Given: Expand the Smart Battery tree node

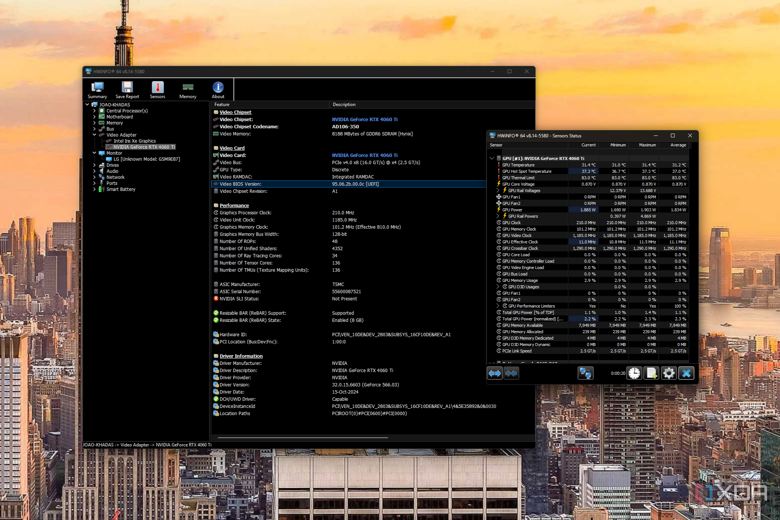Looking at the screenshot, I should coord(94,189).
